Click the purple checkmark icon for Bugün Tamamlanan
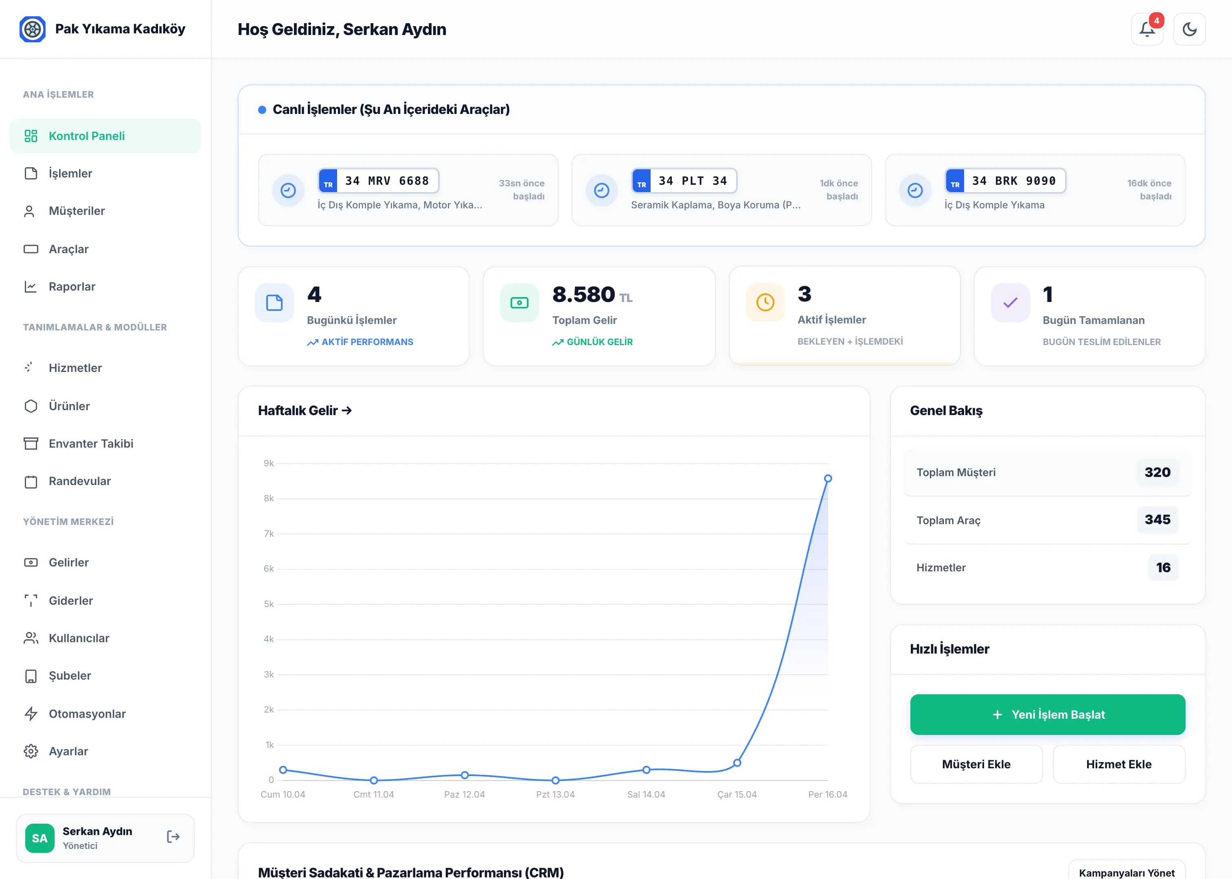Image resolution: width=1232 pixels, height=879 pixels. pos(1010,302)
